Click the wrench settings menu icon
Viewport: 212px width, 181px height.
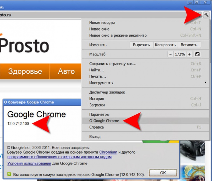(x=206, y=15)
